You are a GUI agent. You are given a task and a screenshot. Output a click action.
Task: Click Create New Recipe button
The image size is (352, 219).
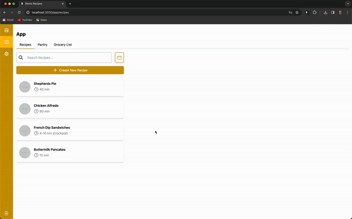click(70, 70)
